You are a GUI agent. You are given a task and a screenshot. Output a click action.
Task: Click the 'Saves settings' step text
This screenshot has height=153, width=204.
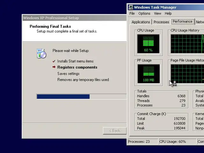click(x=69, y=74)
